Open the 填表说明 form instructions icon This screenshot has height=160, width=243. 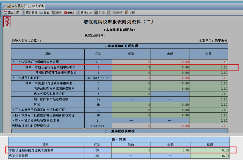pos(5,13)
